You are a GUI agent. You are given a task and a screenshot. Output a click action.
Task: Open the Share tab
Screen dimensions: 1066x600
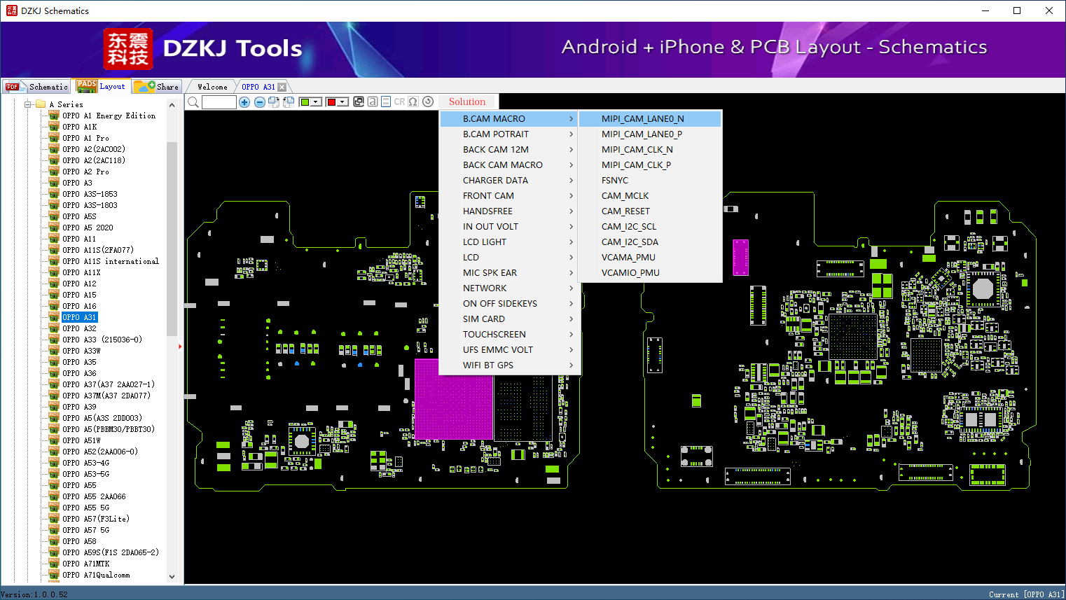pos(157,87)
